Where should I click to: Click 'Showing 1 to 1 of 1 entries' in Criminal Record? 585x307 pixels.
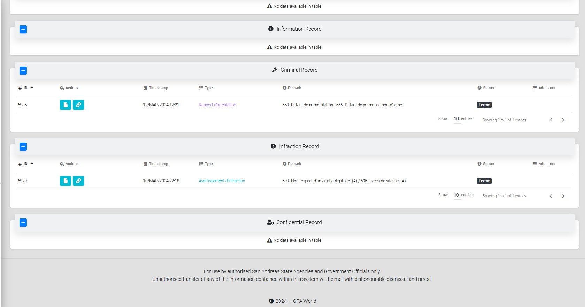coord(504,120)
